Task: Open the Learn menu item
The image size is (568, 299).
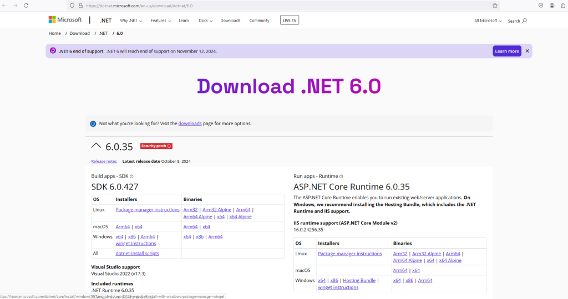Action: pyautogui.click(x=184, y=20)
